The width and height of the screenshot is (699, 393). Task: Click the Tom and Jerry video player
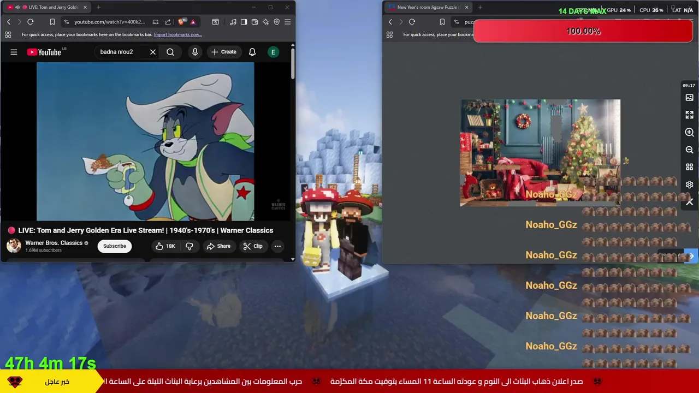[x=145, y=141]
